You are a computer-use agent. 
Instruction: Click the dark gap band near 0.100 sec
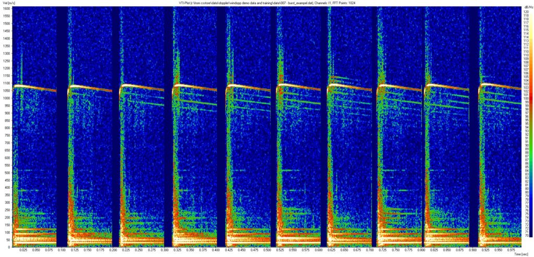(61, 130)
